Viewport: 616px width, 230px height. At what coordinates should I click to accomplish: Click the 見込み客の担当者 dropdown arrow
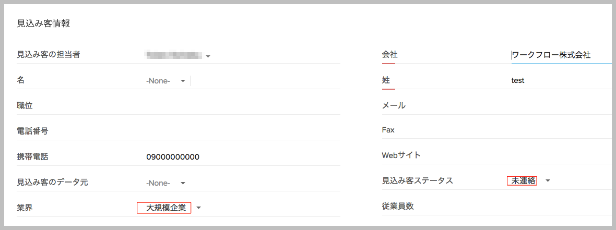point(208,56)
